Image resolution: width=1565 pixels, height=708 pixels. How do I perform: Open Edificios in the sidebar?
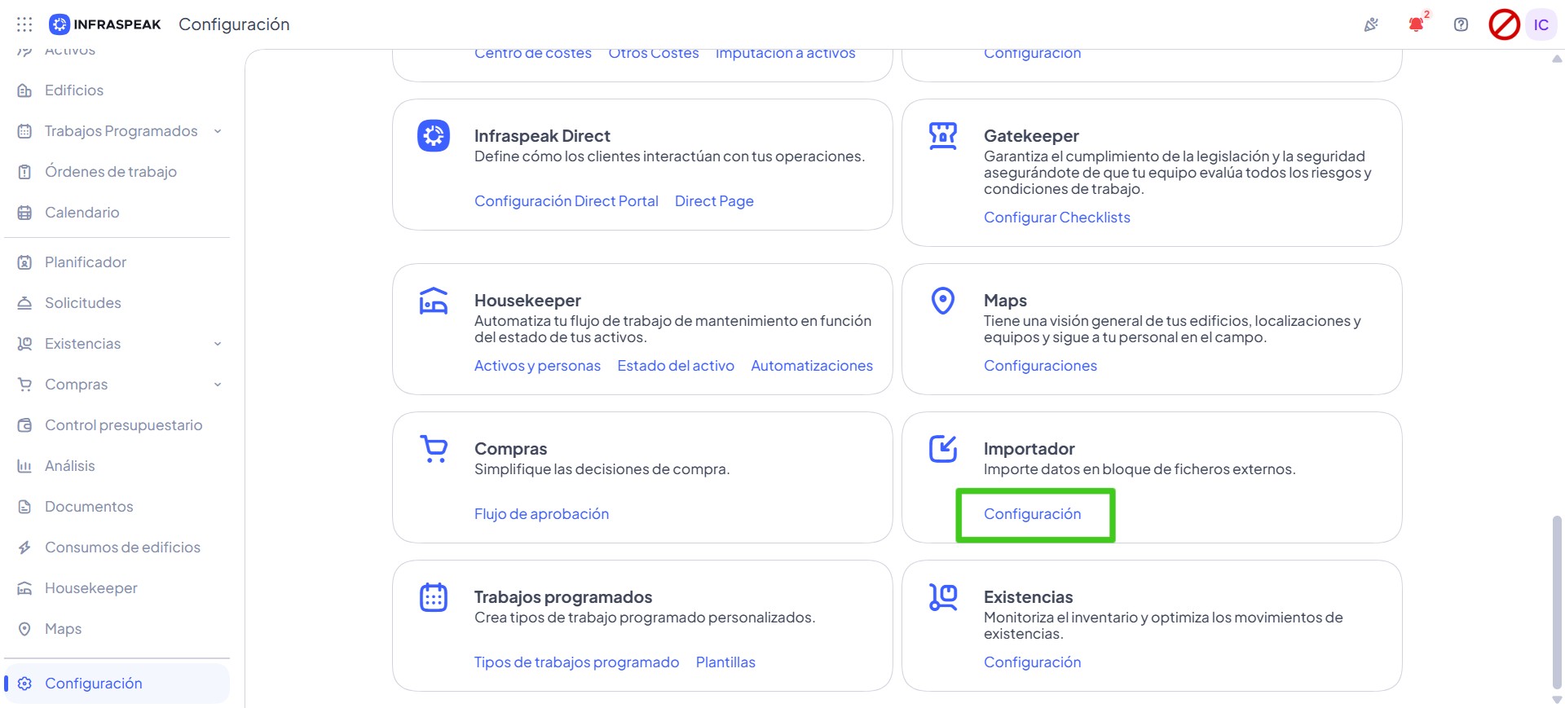point(74,90)
